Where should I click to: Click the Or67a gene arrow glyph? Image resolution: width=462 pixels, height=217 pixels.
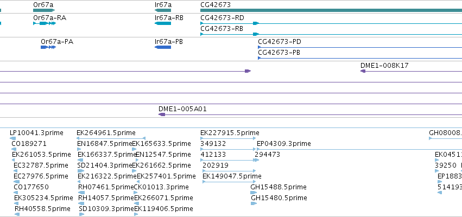pyautogui.click(x=44, y=10)
